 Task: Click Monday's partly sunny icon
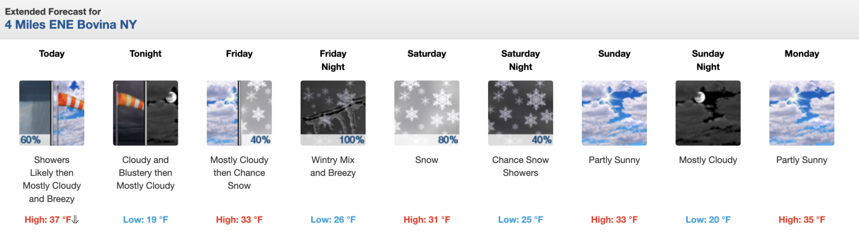(802, 113)
